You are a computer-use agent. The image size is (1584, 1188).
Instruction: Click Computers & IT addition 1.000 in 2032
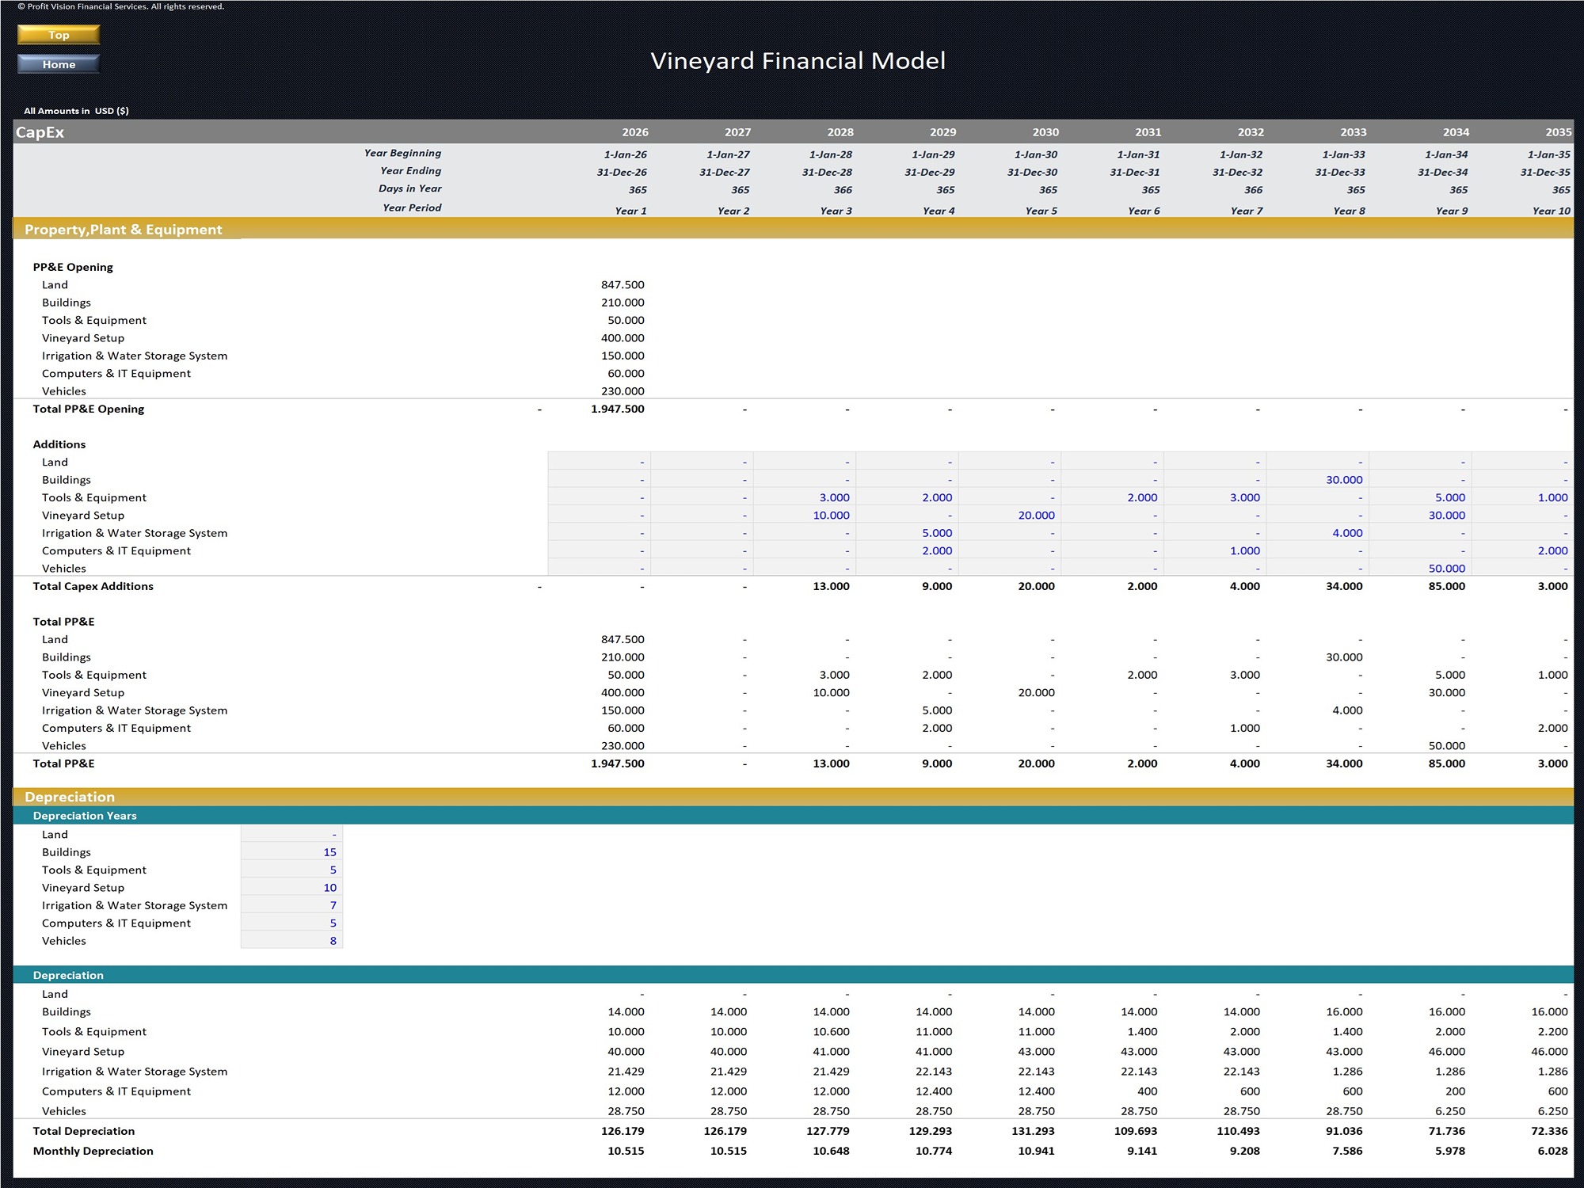1244,551
